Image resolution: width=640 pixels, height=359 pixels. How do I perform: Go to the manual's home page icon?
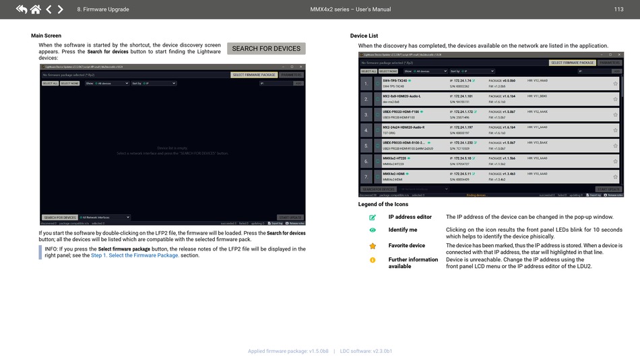(35, 9)
